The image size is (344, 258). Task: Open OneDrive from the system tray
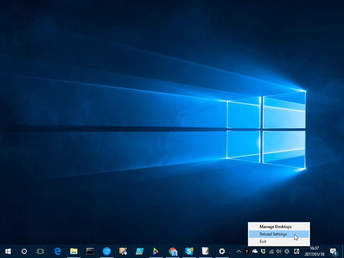[x=255, y=251]
